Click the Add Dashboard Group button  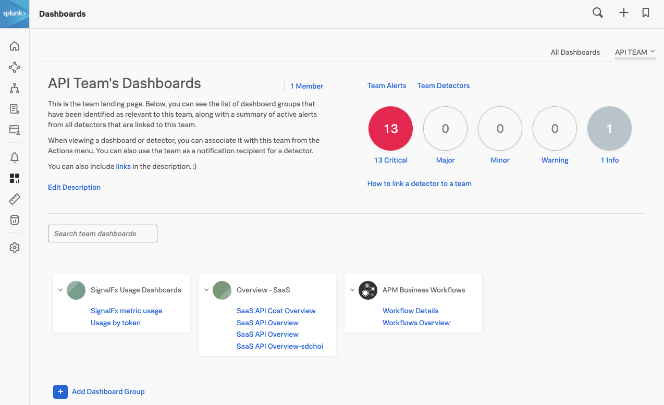click(99, 391)
